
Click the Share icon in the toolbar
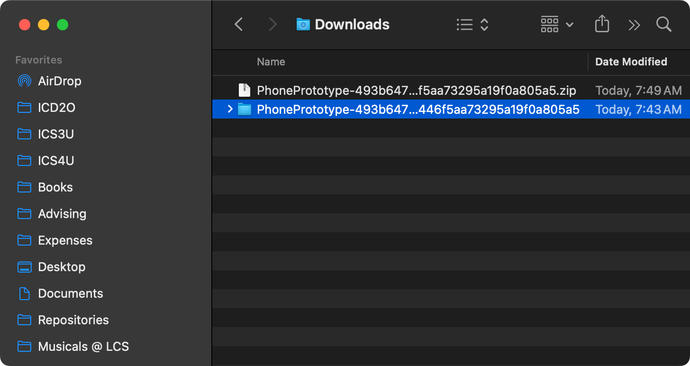602,24
